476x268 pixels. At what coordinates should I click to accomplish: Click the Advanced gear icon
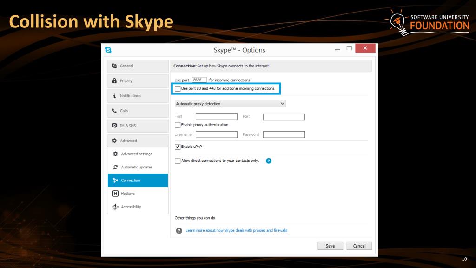coord(114,141)
